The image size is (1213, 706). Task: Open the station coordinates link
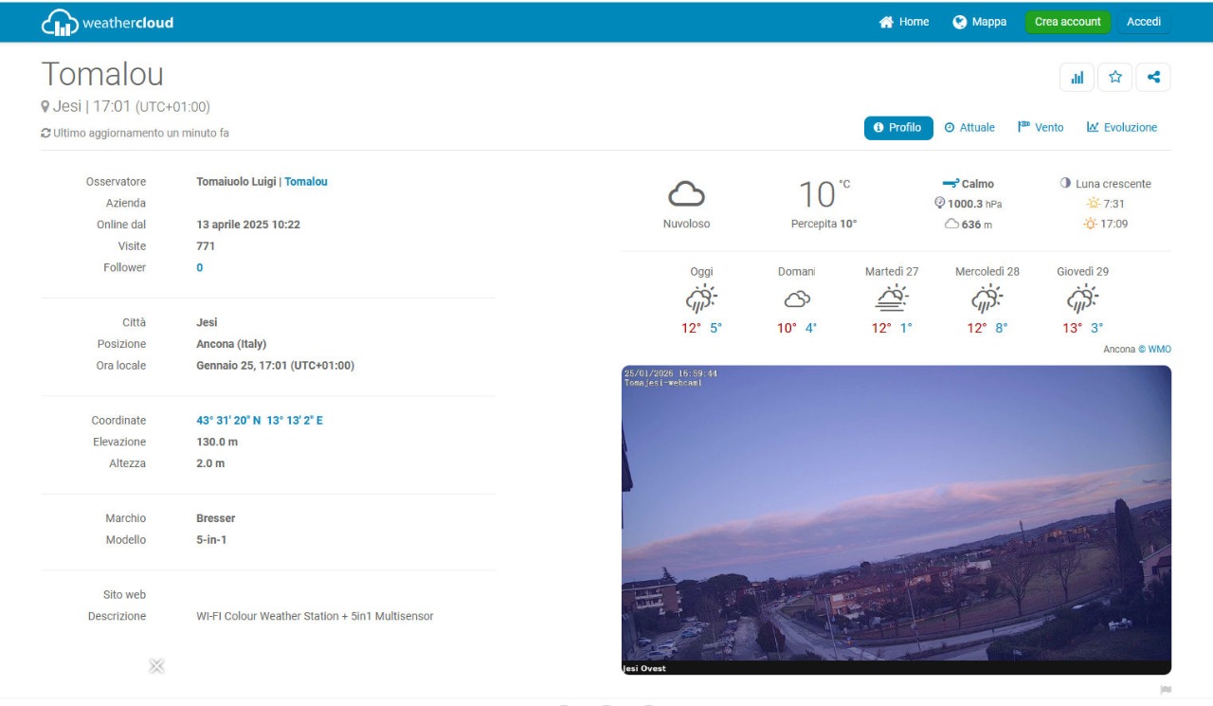(x=259, y=421)
